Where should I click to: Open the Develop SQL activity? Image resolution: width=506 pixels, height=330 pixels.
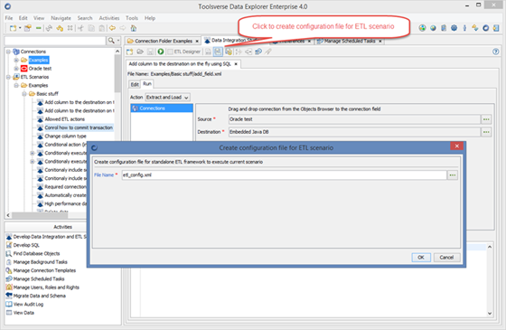pos(26,245)
